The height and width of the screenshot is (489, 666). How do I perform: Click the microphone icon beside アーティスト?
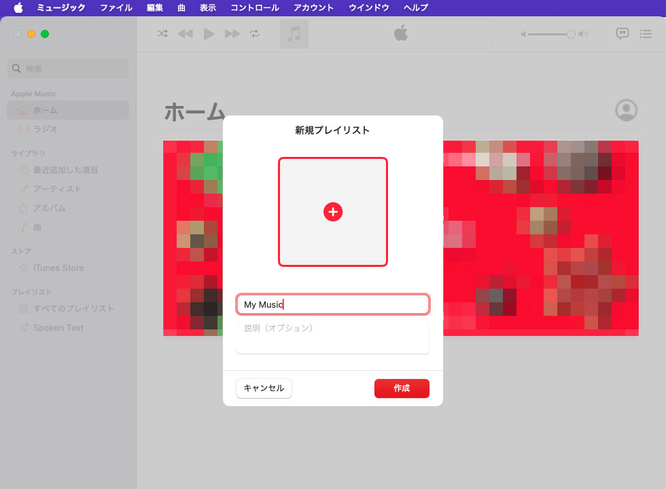point(24,189)
